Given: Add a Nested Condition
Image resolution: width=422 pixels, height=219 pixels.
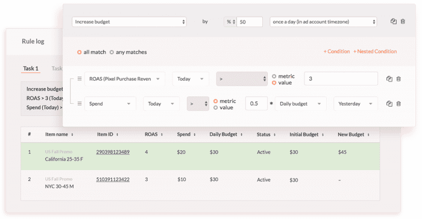Looking at the screenshot, I should (x=375, y=51).
